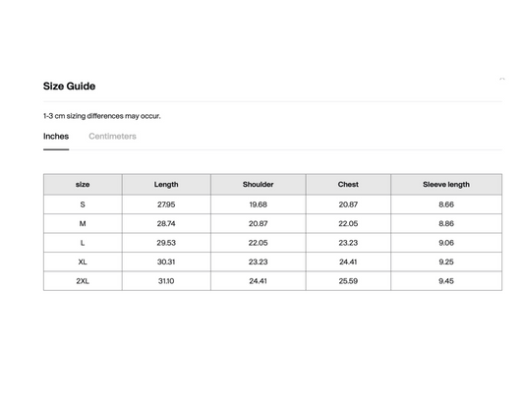Select the XL size row label
Screen dimensions: 524x409
tap(83, 262)
